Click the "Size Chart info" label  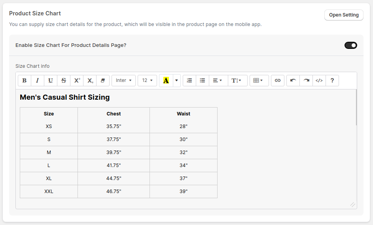click(32, 66)
